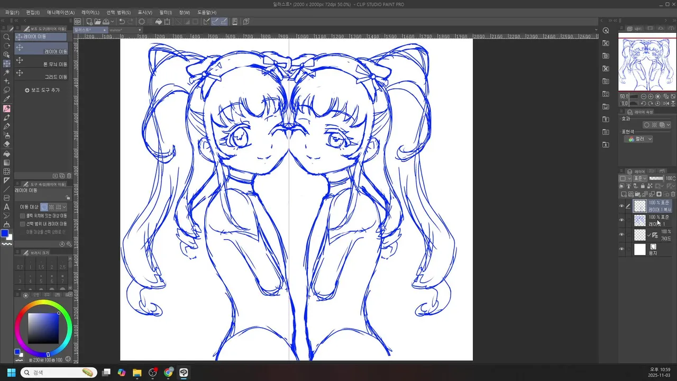Toggle visibility of 레이어 1 layer

[x=622, y=220]
